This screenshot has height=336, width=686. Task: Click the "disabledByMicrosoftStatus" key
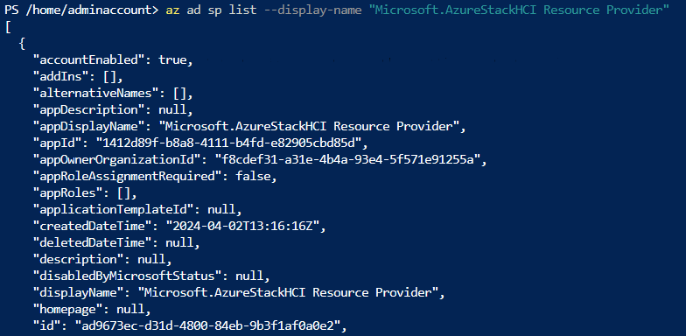(128, 276)
